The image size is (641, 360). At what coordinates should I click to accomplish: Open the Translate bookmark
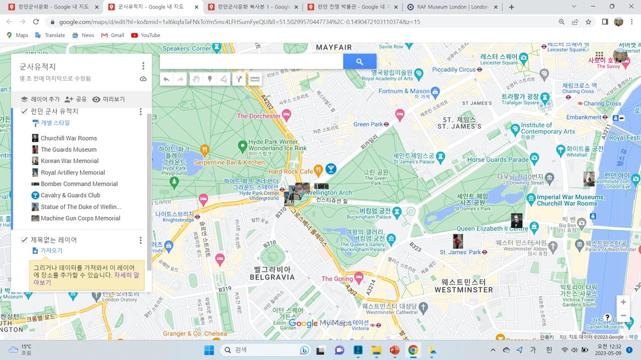point(50,35)
